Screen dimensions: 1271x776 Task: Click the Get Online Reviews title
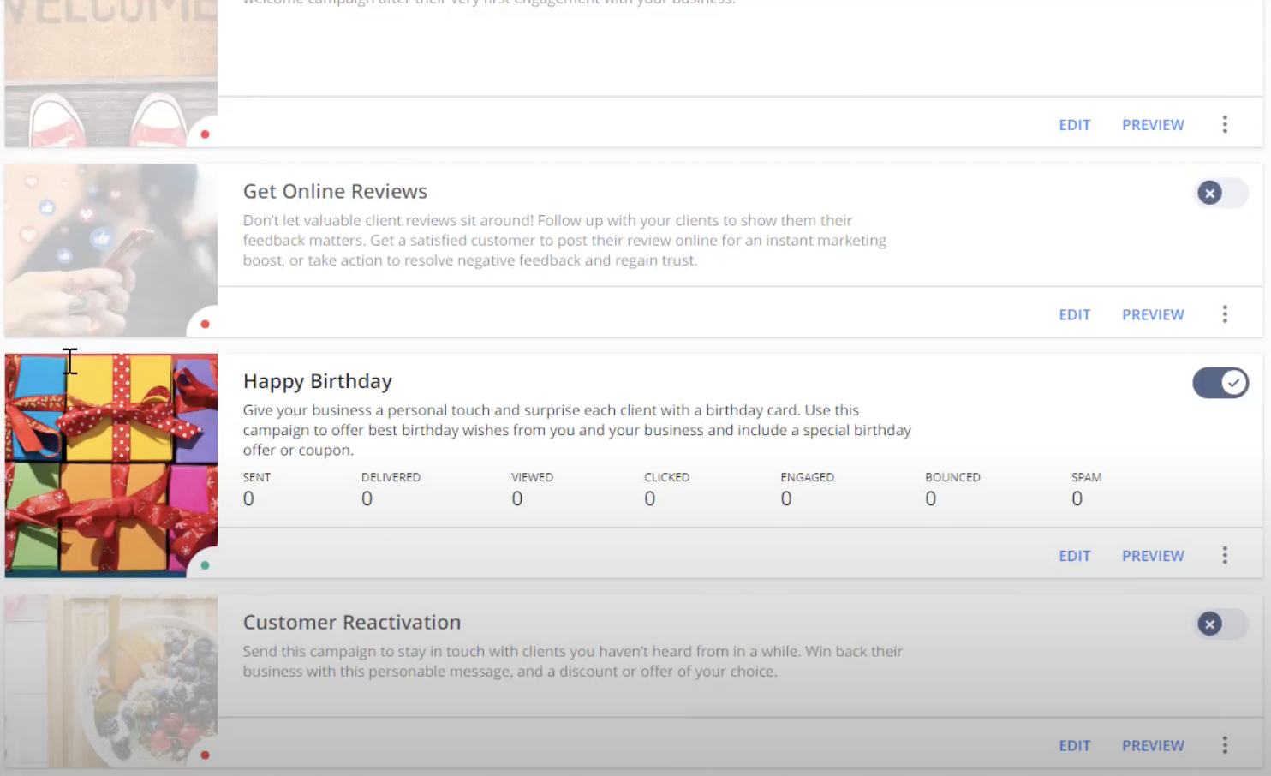[x=335, y=191]
